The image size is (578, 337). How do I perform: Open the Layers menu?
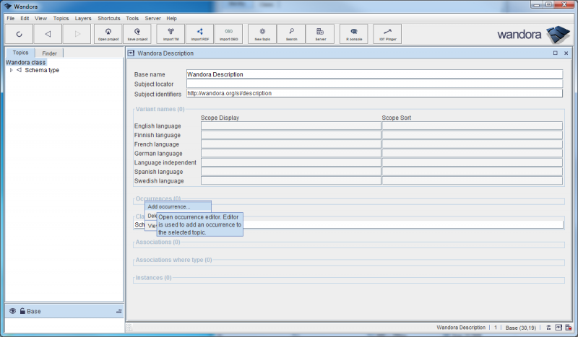coord(83,18)
